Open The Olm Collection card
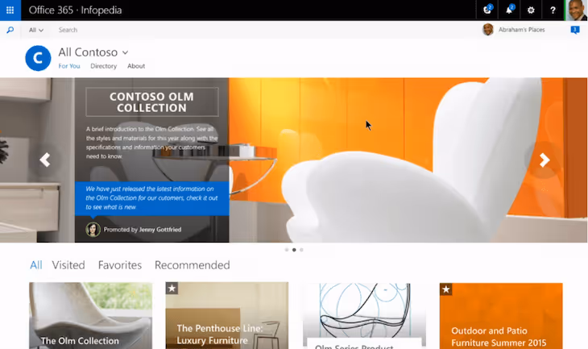588x349 pixels. (91, 316)
